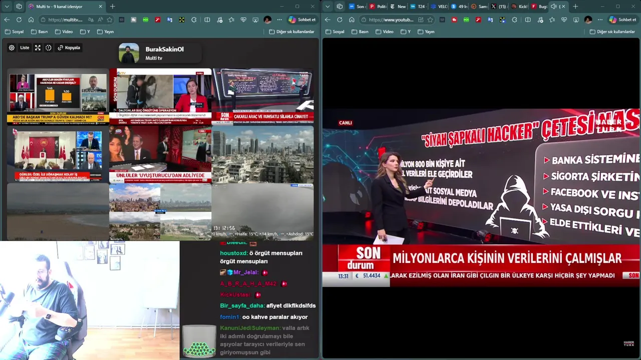
Task: Close the active YouTube audio tab
Action: 563,6
